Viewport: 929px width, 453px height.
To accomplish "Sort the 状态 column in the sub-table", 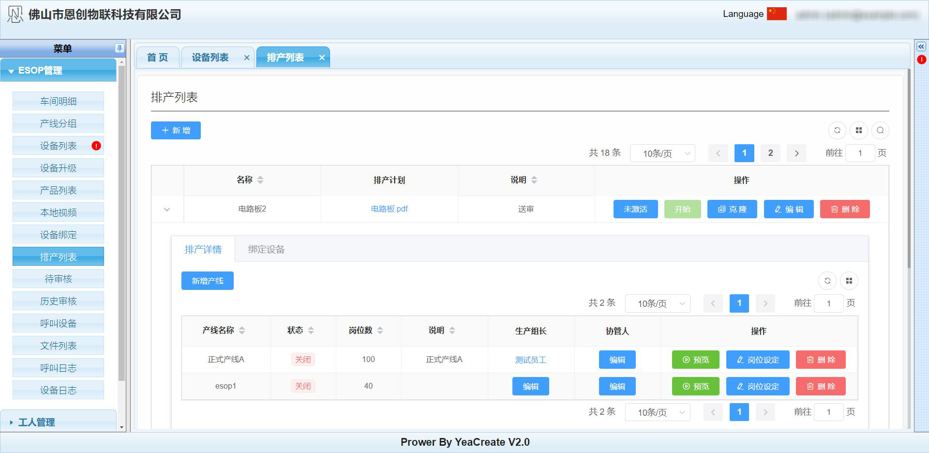I will [311, 331].
